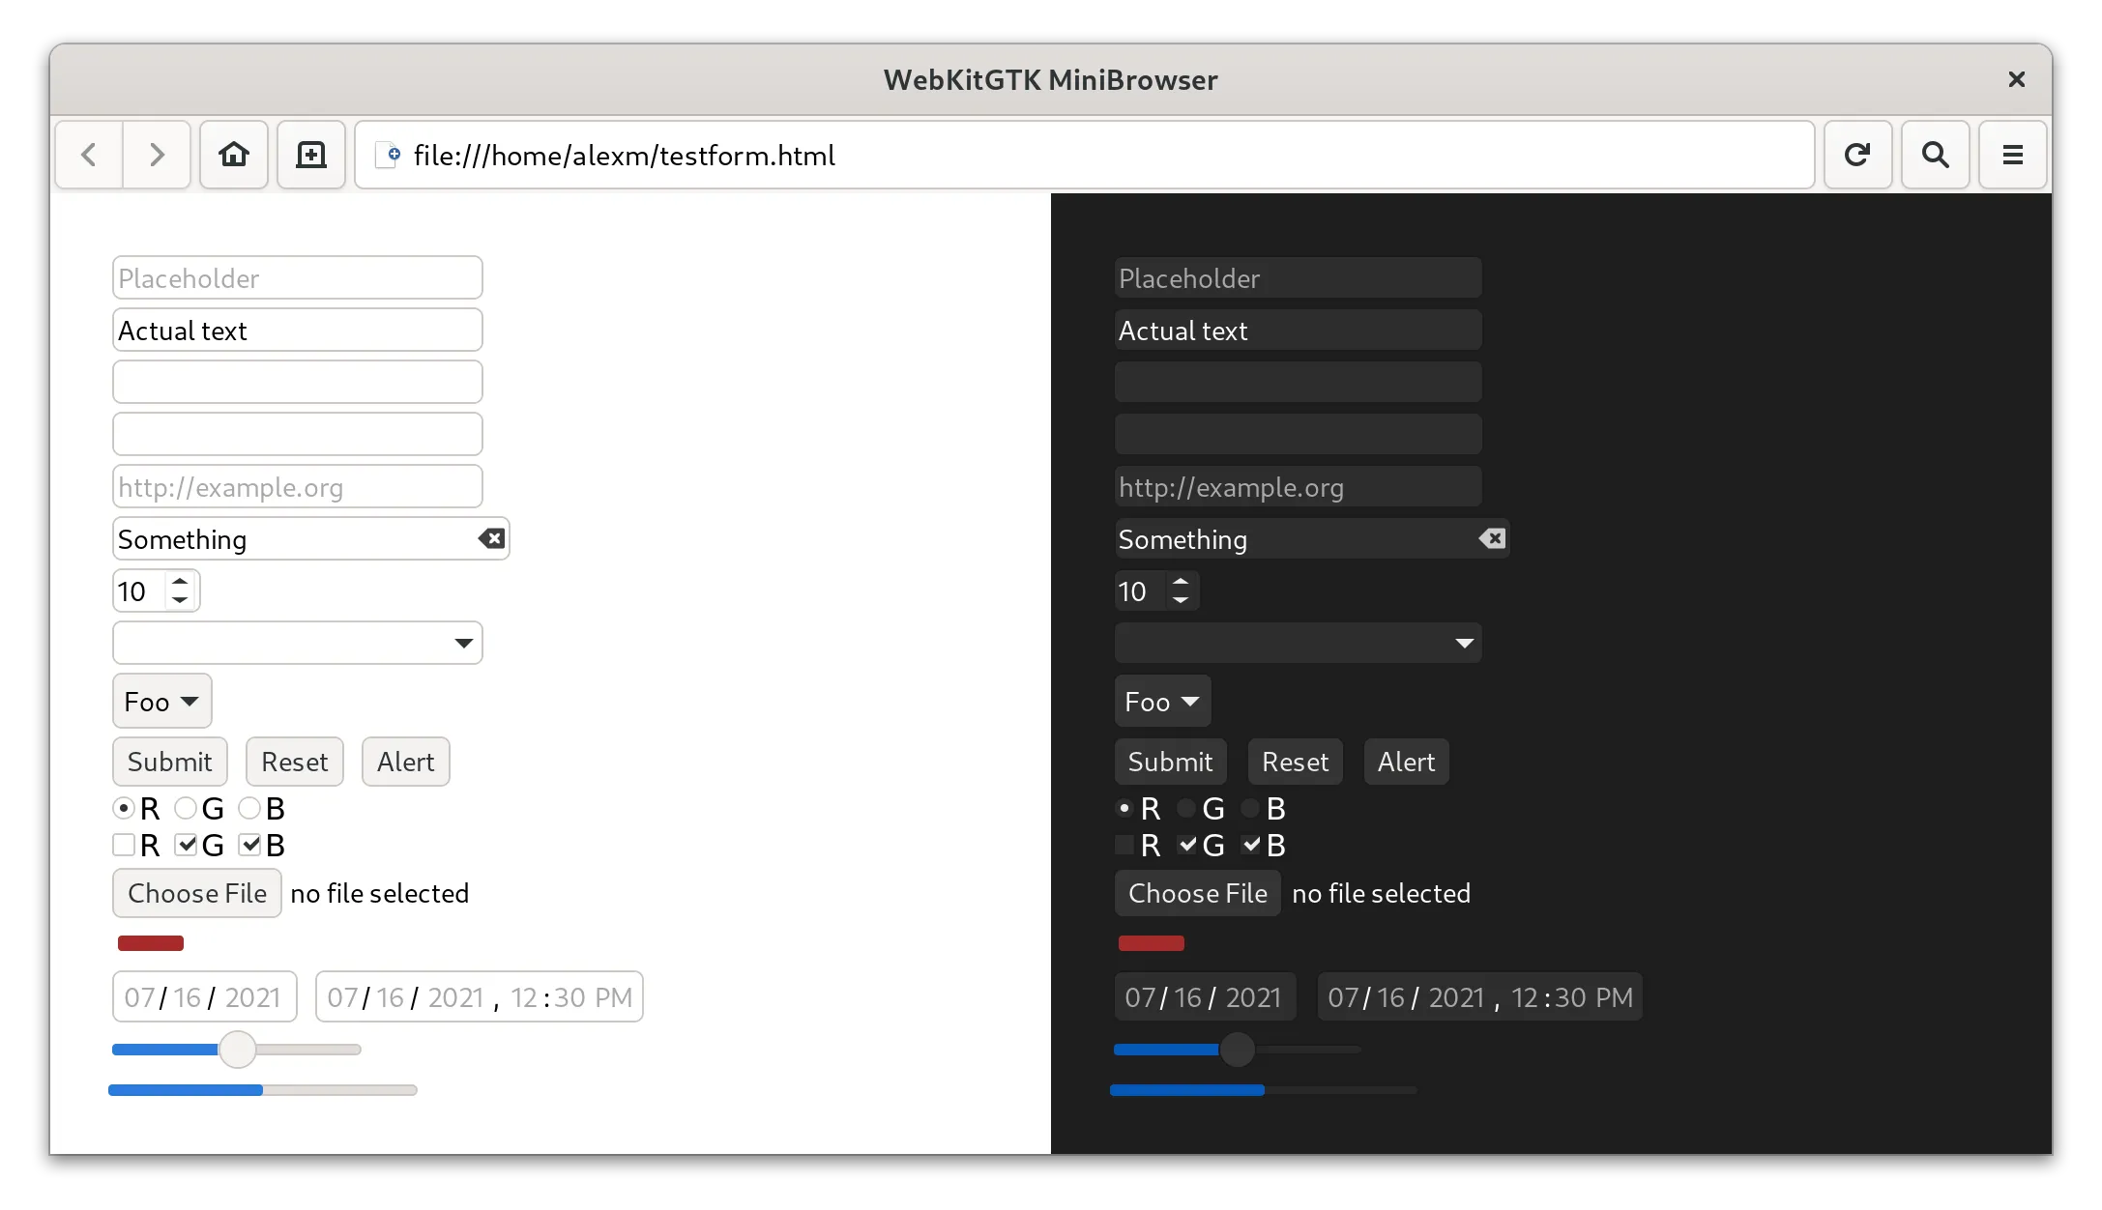The height and width of the screenshot is (1210, 2102).
Task: Reload the page using refresh icon
Action: tap(1857, 155)
